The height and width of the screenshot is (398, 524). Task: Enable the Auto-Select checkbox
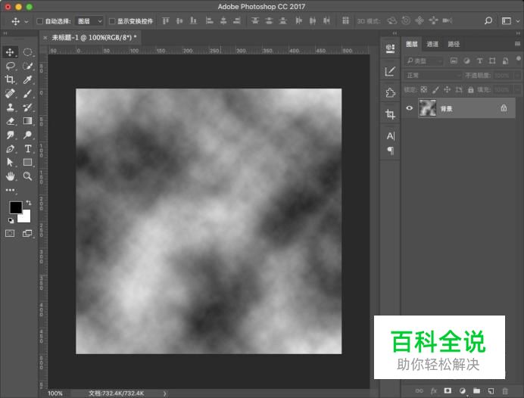click(40, 21)
